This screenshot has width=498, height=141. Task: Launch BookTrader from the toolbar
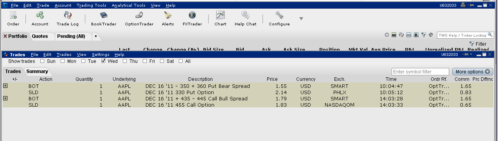(x=104, y=18)
